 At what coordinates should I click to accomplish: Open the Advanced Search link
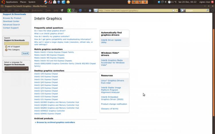coord(11,25)
